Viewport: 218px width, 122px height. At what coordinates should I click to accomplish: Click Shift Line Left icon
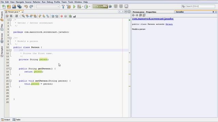click(53, 16)
